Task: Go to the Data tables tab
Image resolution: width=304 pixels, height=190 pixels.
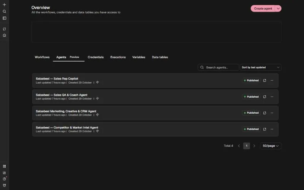Action: coord(160,57)
